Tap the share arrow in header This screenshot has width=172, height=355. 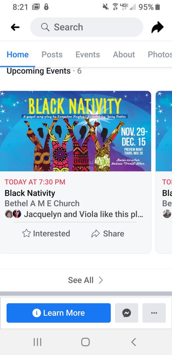(157, 27)
